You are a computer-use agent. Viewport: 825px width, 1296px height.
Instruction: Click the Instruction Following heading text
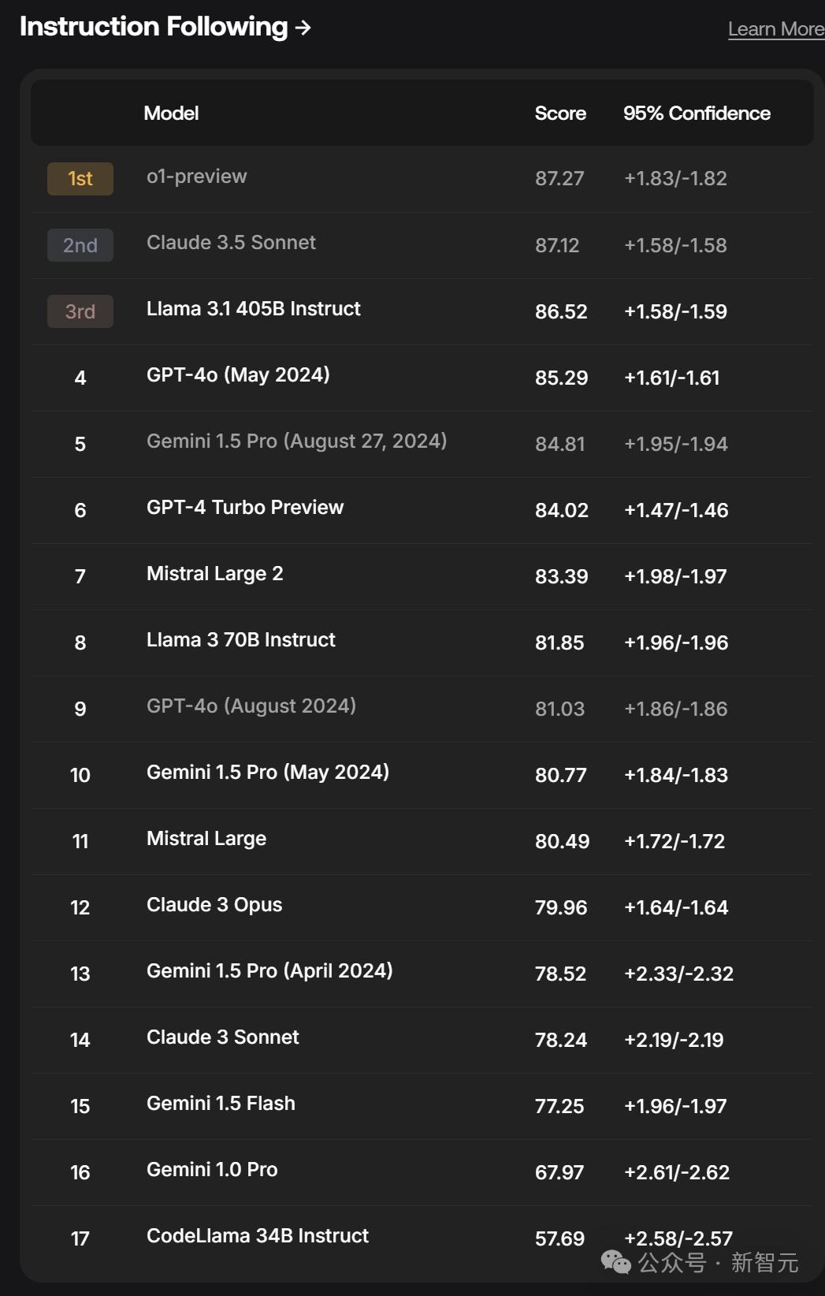[x=154, y=27]
